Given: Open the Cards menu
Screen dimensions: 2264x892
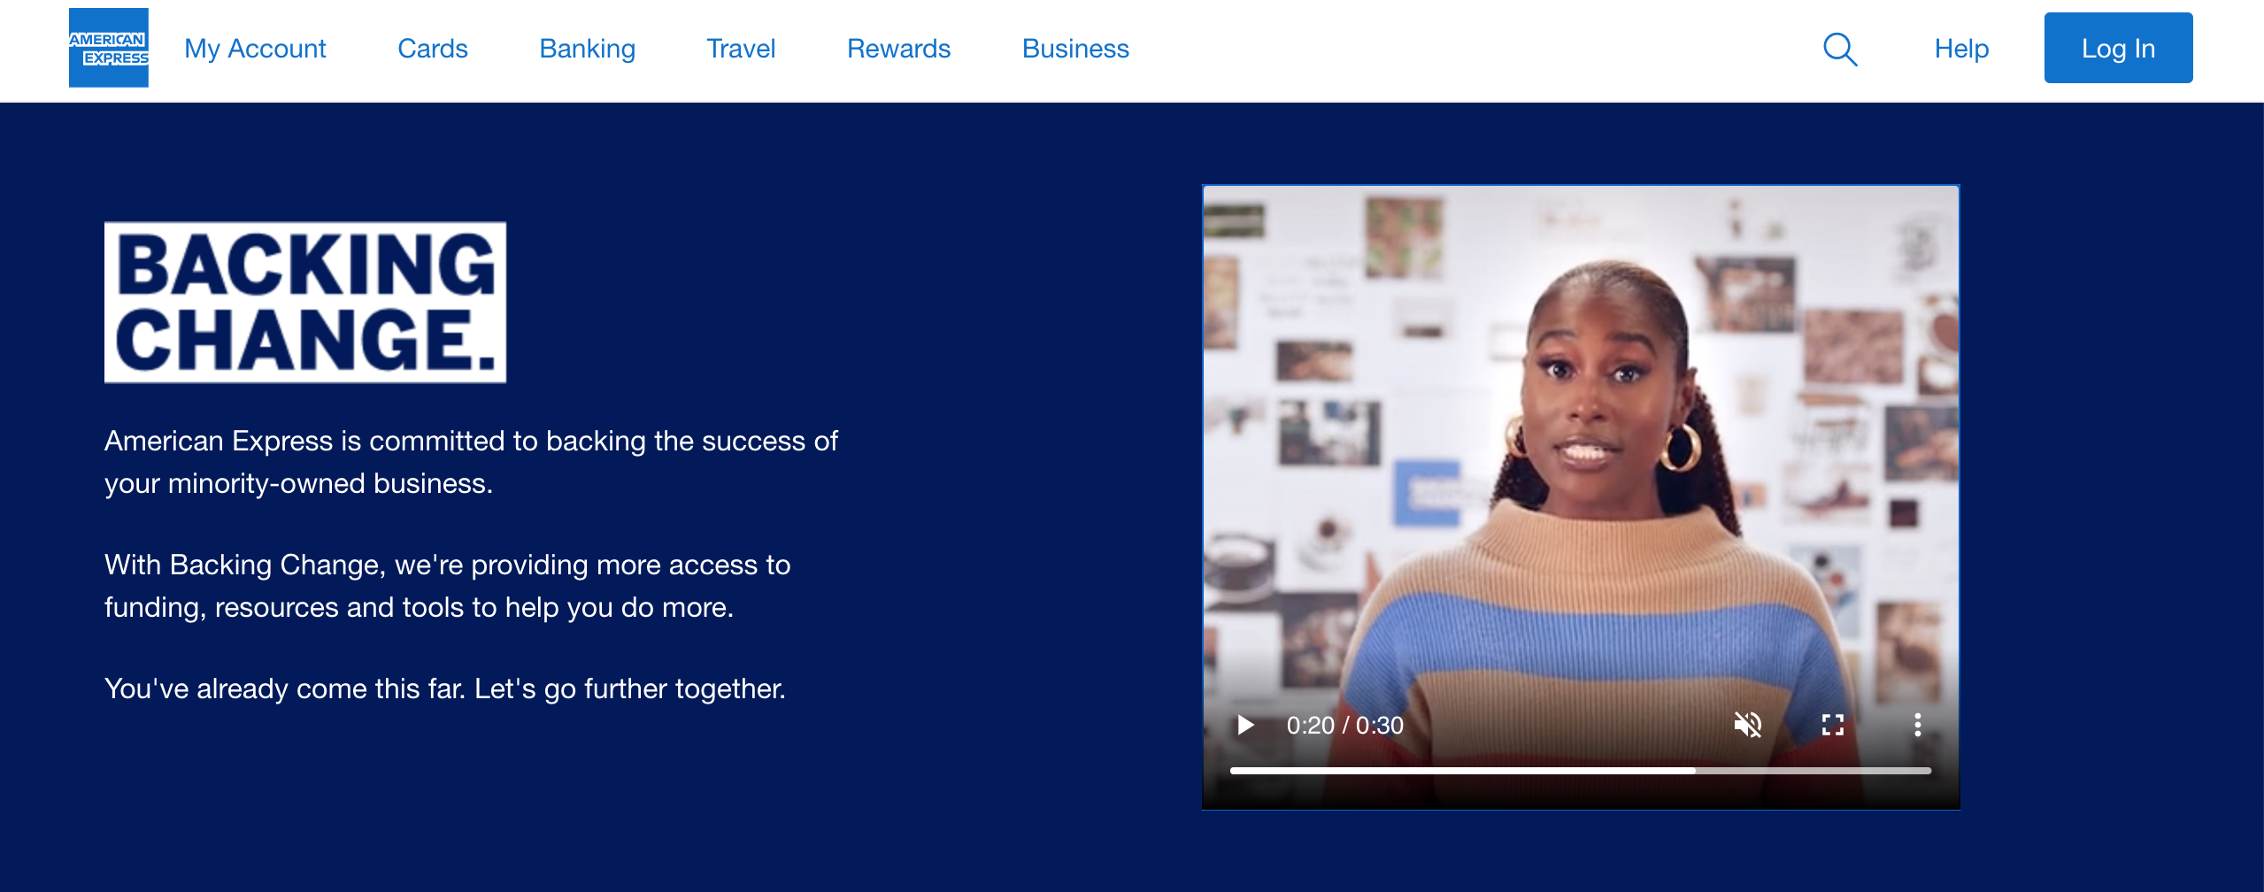Looking at the screenshot, I should 433,49.
